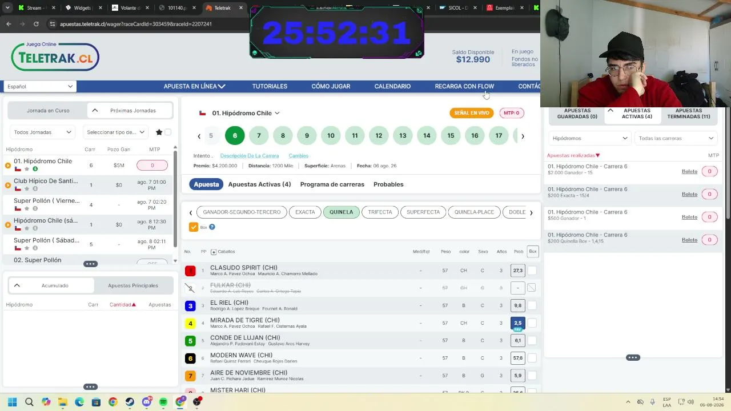Open File Explorer from the taskbar

click(62, 402)
